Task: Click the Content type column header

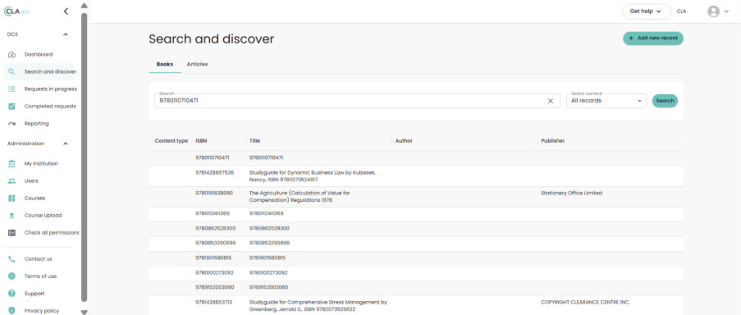Action: coord(172,141)
